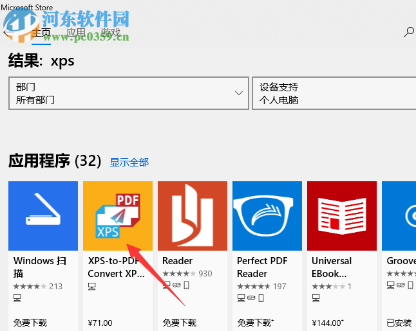416x331 pixels.
Task: Click the 930 star rating of Reader
Action: [x=187, y=274]
